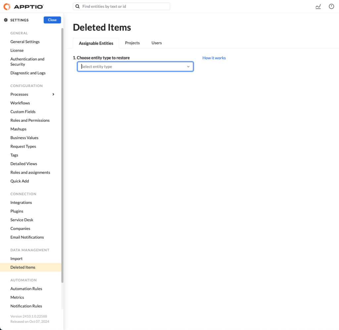This screenshot has height=330, width=339.
Task: Open Service Desk settings
Action: point(22,220)
